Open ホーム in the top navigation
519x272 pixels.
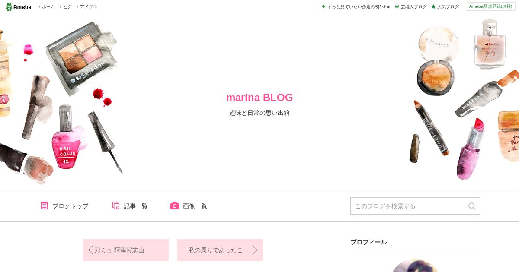[48, 6]
